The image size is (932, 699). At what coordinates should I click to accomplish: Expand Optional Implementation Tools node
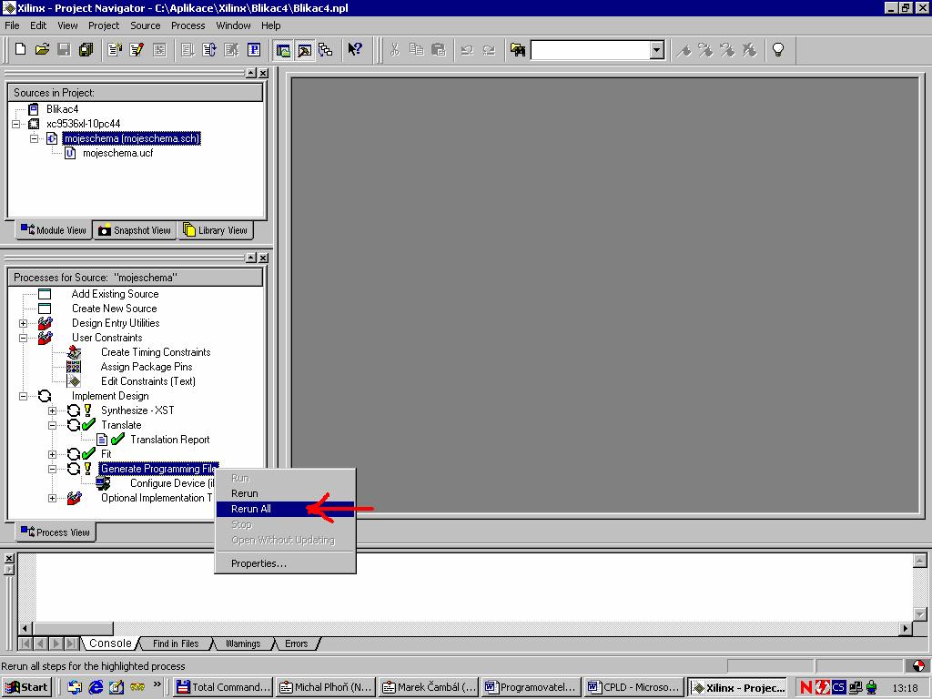(52, 499)
